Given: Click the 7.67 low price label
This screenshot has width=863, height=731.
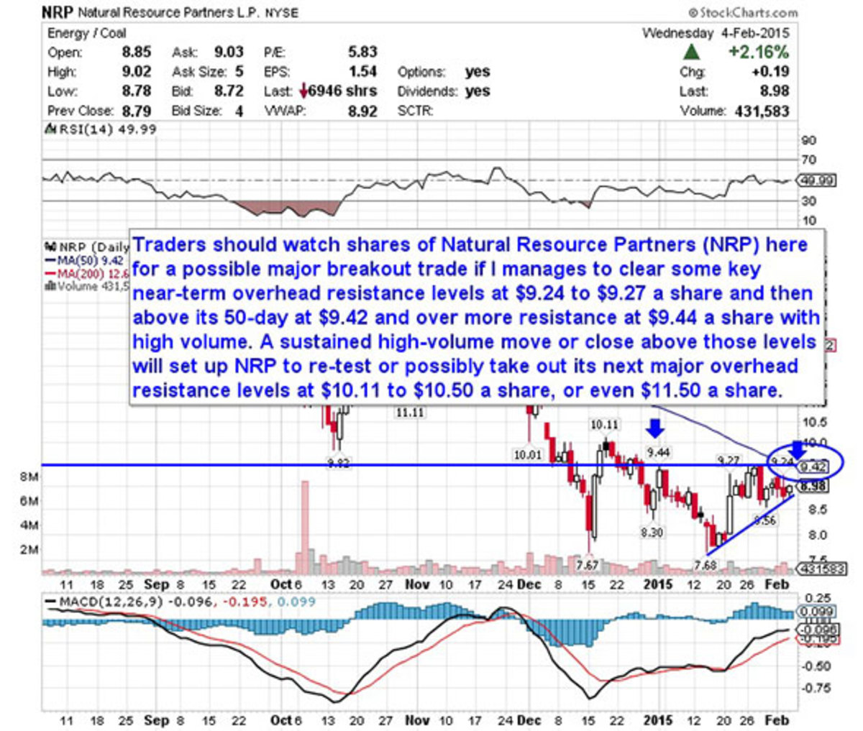Looking at the screenshot, I should pos(588,567).
